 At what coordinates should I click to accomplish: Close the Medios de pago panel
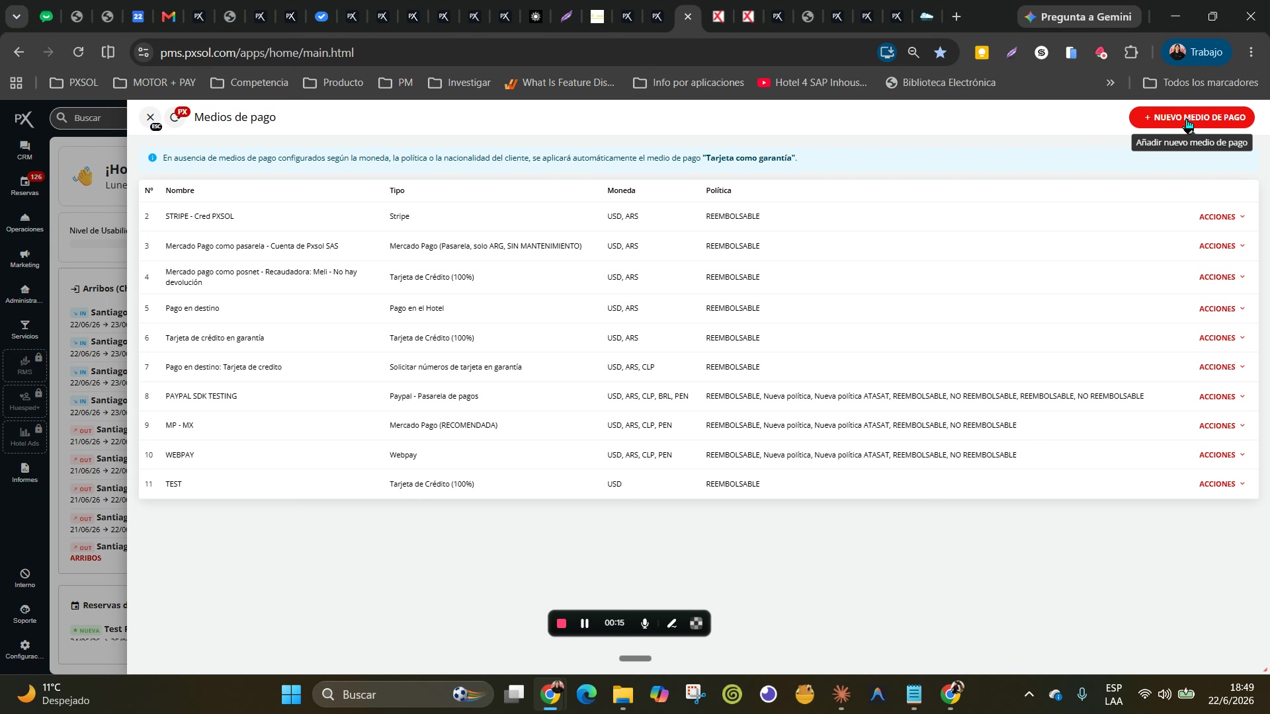point(150,117)
